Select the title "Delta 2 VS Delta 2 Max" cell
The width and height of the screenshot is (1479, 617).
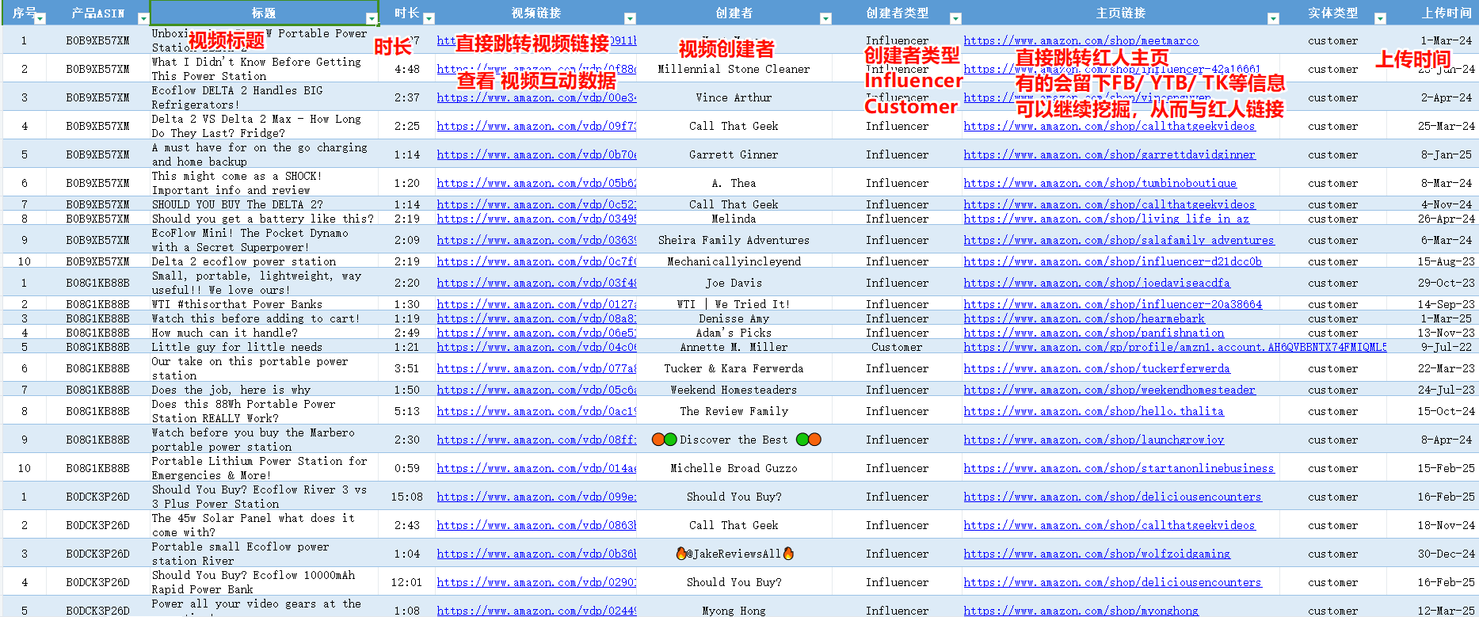tap(264, 126)
